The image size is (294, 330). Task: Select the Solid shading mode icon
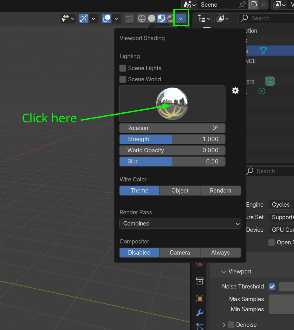pyautogui.click(x=151, y=18)
